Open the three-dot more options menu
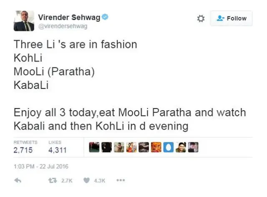The image size is (267, 197). click(121, 180)
